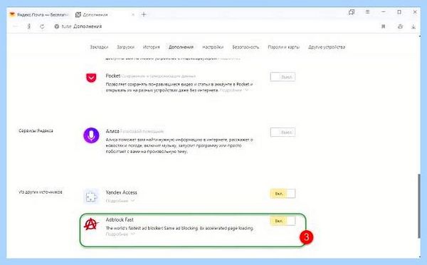Viewport: 427px width, 265px height.
Task: Click the Adblock Fast logo icon
Action: click(x=91, y=224)
